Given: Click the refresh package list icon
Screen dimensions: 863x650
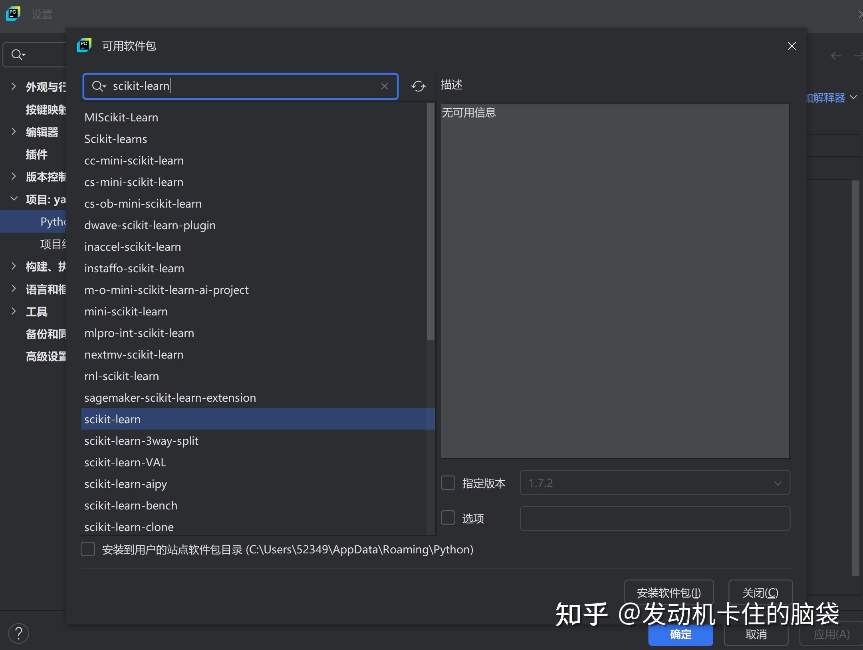Looking at the screenshot, I should (x=418, y=86).
